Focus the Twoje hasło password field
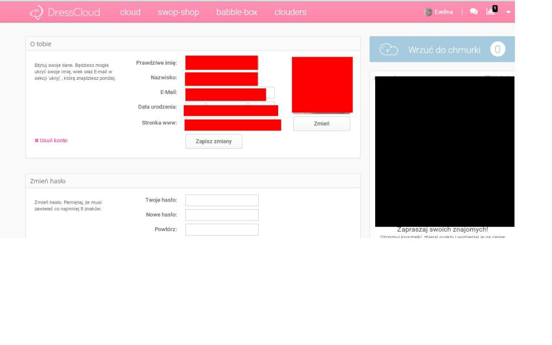Image resolution: width=552 pixels, height=345 pixels. (x=222, y=201)
